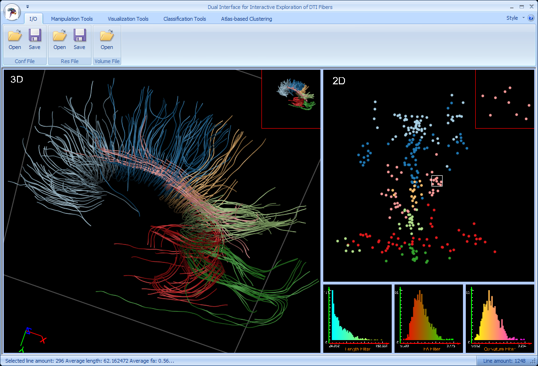Select the Classification Tools tab
This screenshot has height=366, width=538.
(x=185, y=19)
